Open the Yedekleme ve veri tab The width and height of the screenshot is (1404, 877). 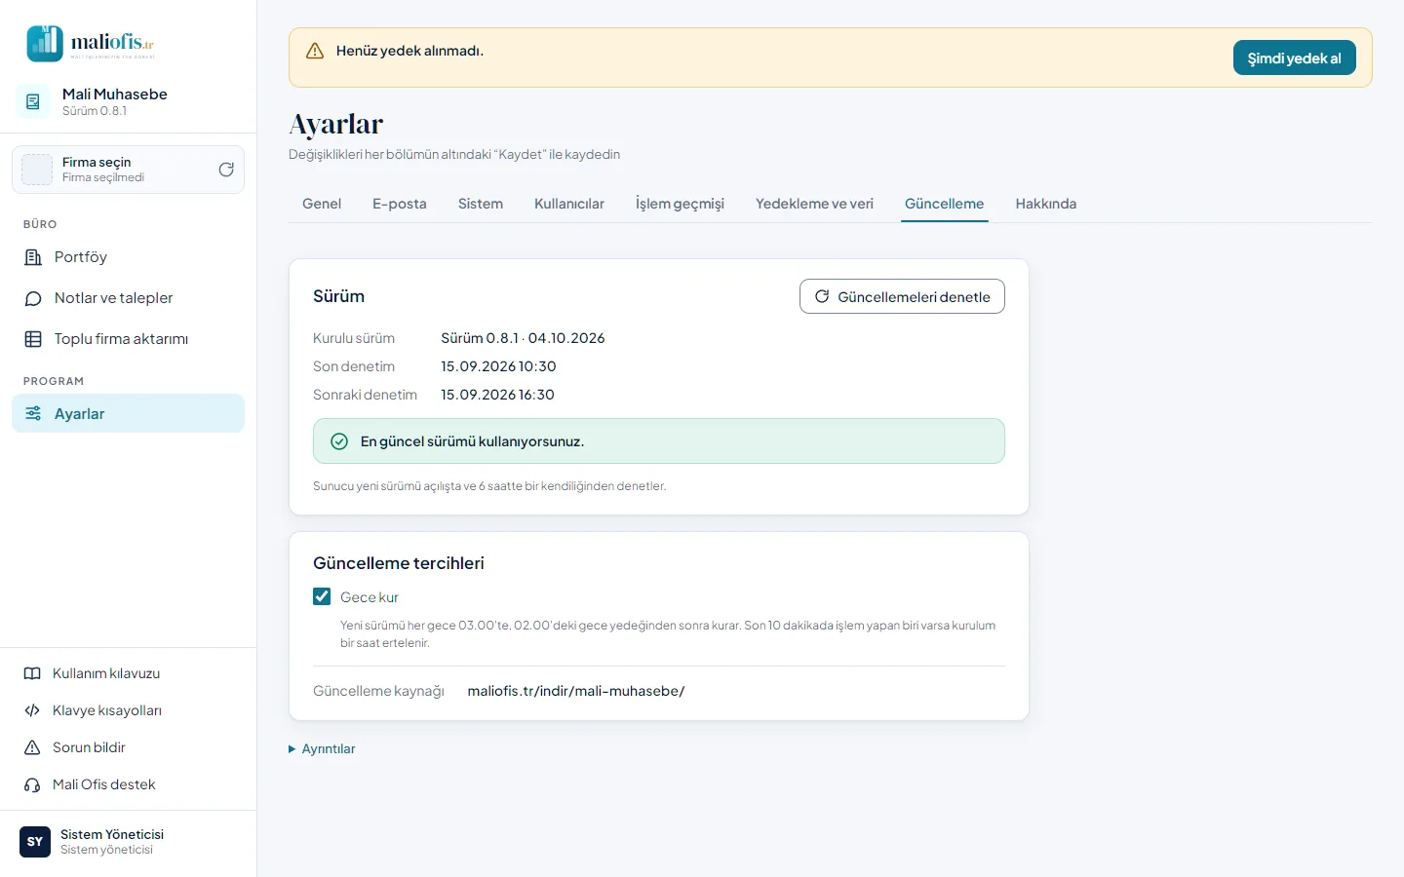pos(814,204)
